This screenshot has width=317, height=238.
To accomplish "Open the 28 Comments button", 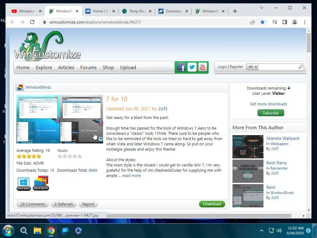I will [x=33, y=204].
